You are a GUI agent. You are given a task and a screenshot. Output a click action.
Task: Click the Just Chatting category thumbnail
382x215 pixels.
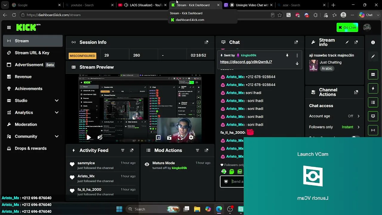(313, 65)
